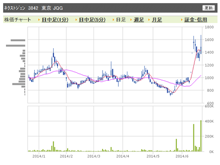Click the 200K volume axis label
The height and width of the screenshot is (165, 220).
(209, 137)
